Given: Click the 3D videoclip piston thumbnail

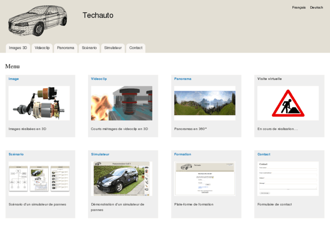Looking at the screenshot, I should (x=122, y=103).
